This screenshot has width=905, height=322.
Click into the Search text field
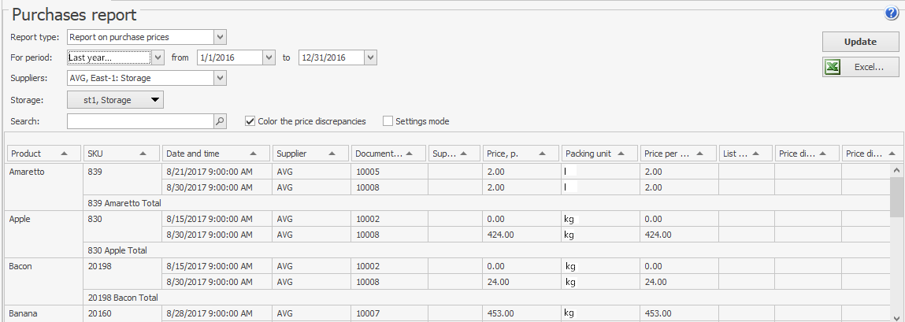[x=140, y=121]
